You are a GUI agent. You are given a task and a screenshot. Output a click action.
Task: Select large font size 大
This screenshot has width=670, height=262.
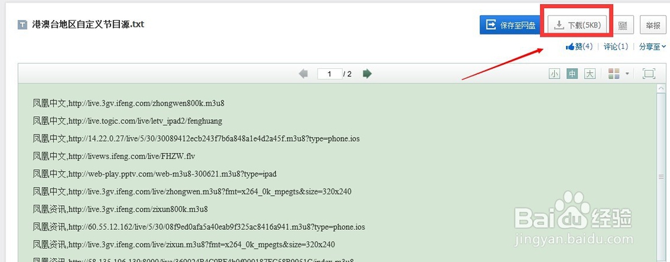pos(590,74)
